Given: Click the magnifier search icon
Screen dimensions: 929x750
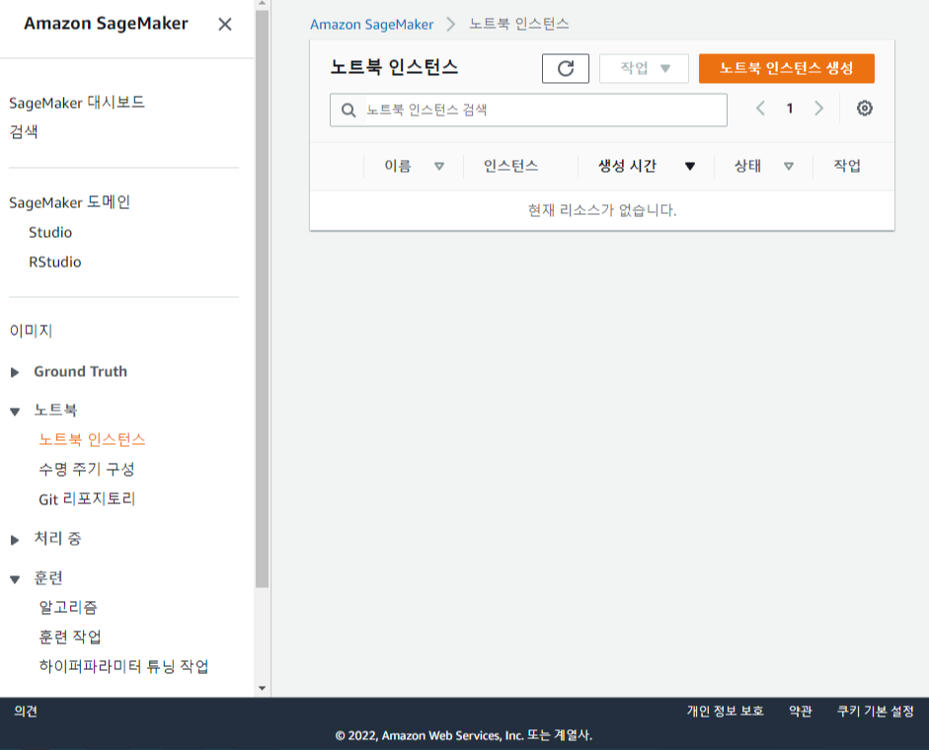Looking at the screenshot, I should tap(348, 111).
